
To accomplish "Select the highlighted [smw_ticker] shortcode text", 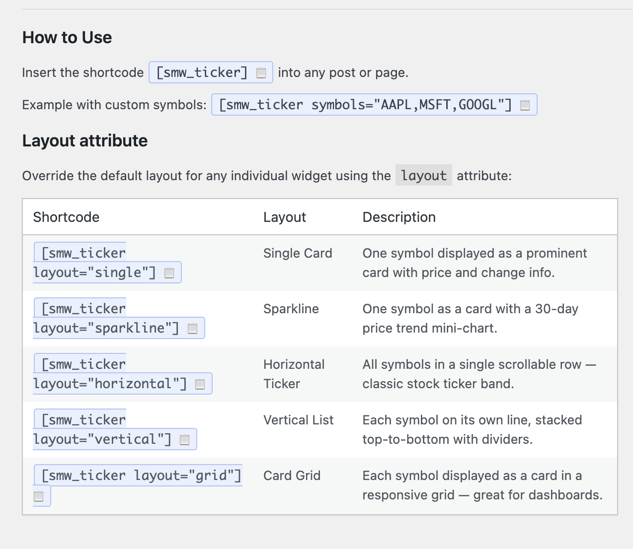I will [x=199, y=72].
